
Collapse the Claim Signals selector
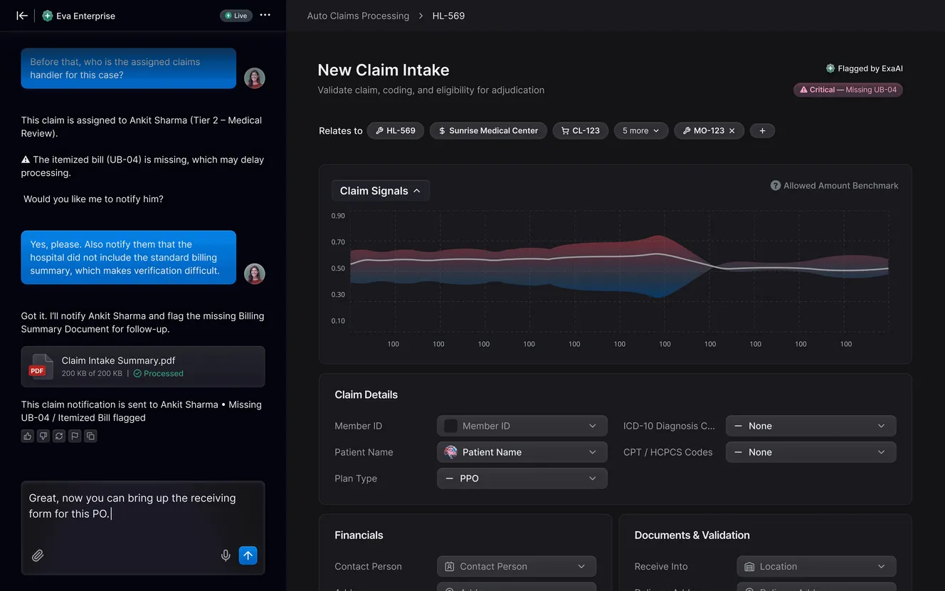[x=381, y=191]
